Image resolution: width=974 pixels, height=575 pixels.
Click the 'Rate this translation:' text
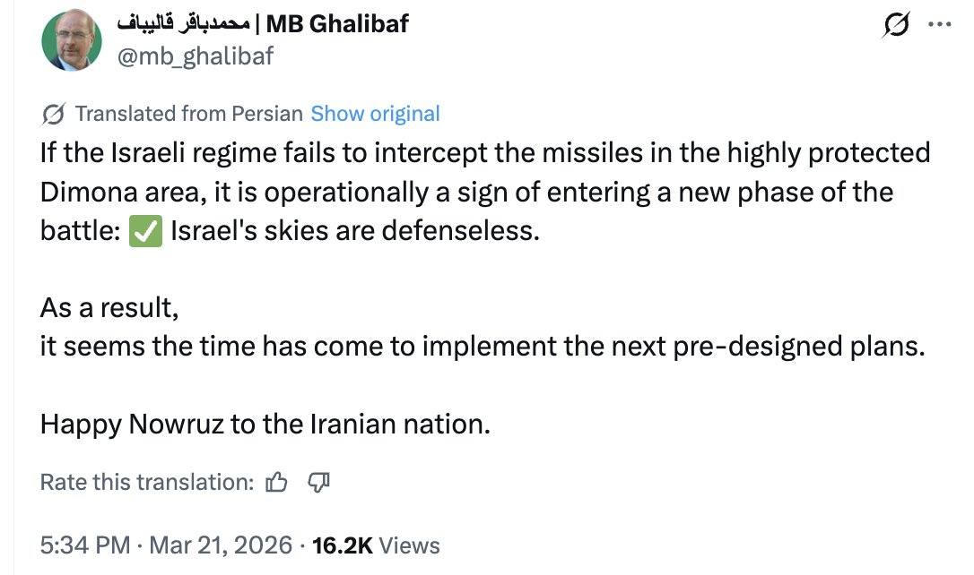pyautogui.click(x=147, y=482)
